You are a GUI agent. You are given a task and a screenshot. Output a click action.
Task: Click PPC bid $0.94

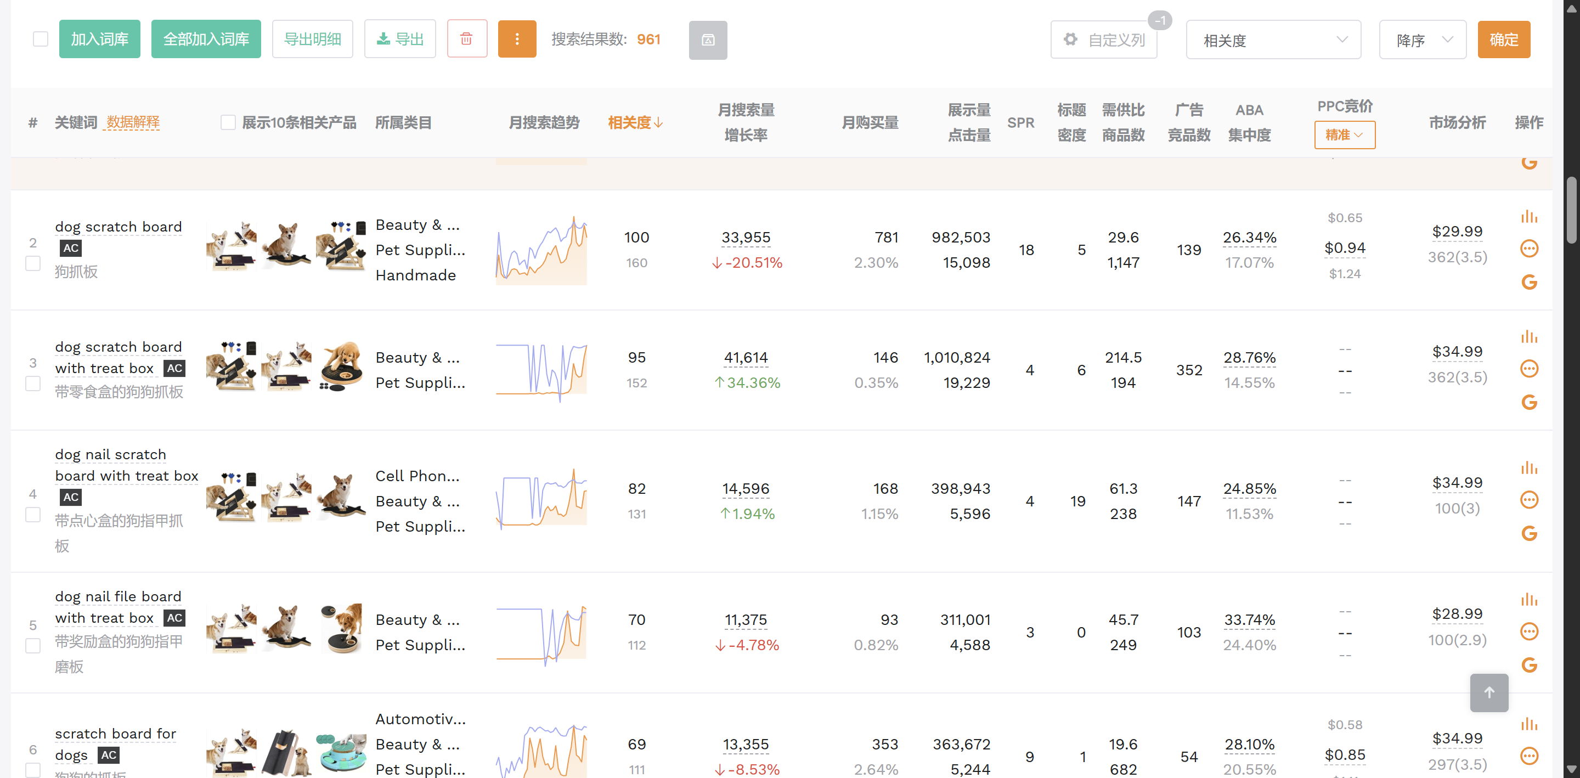[x=1345, y=248]
